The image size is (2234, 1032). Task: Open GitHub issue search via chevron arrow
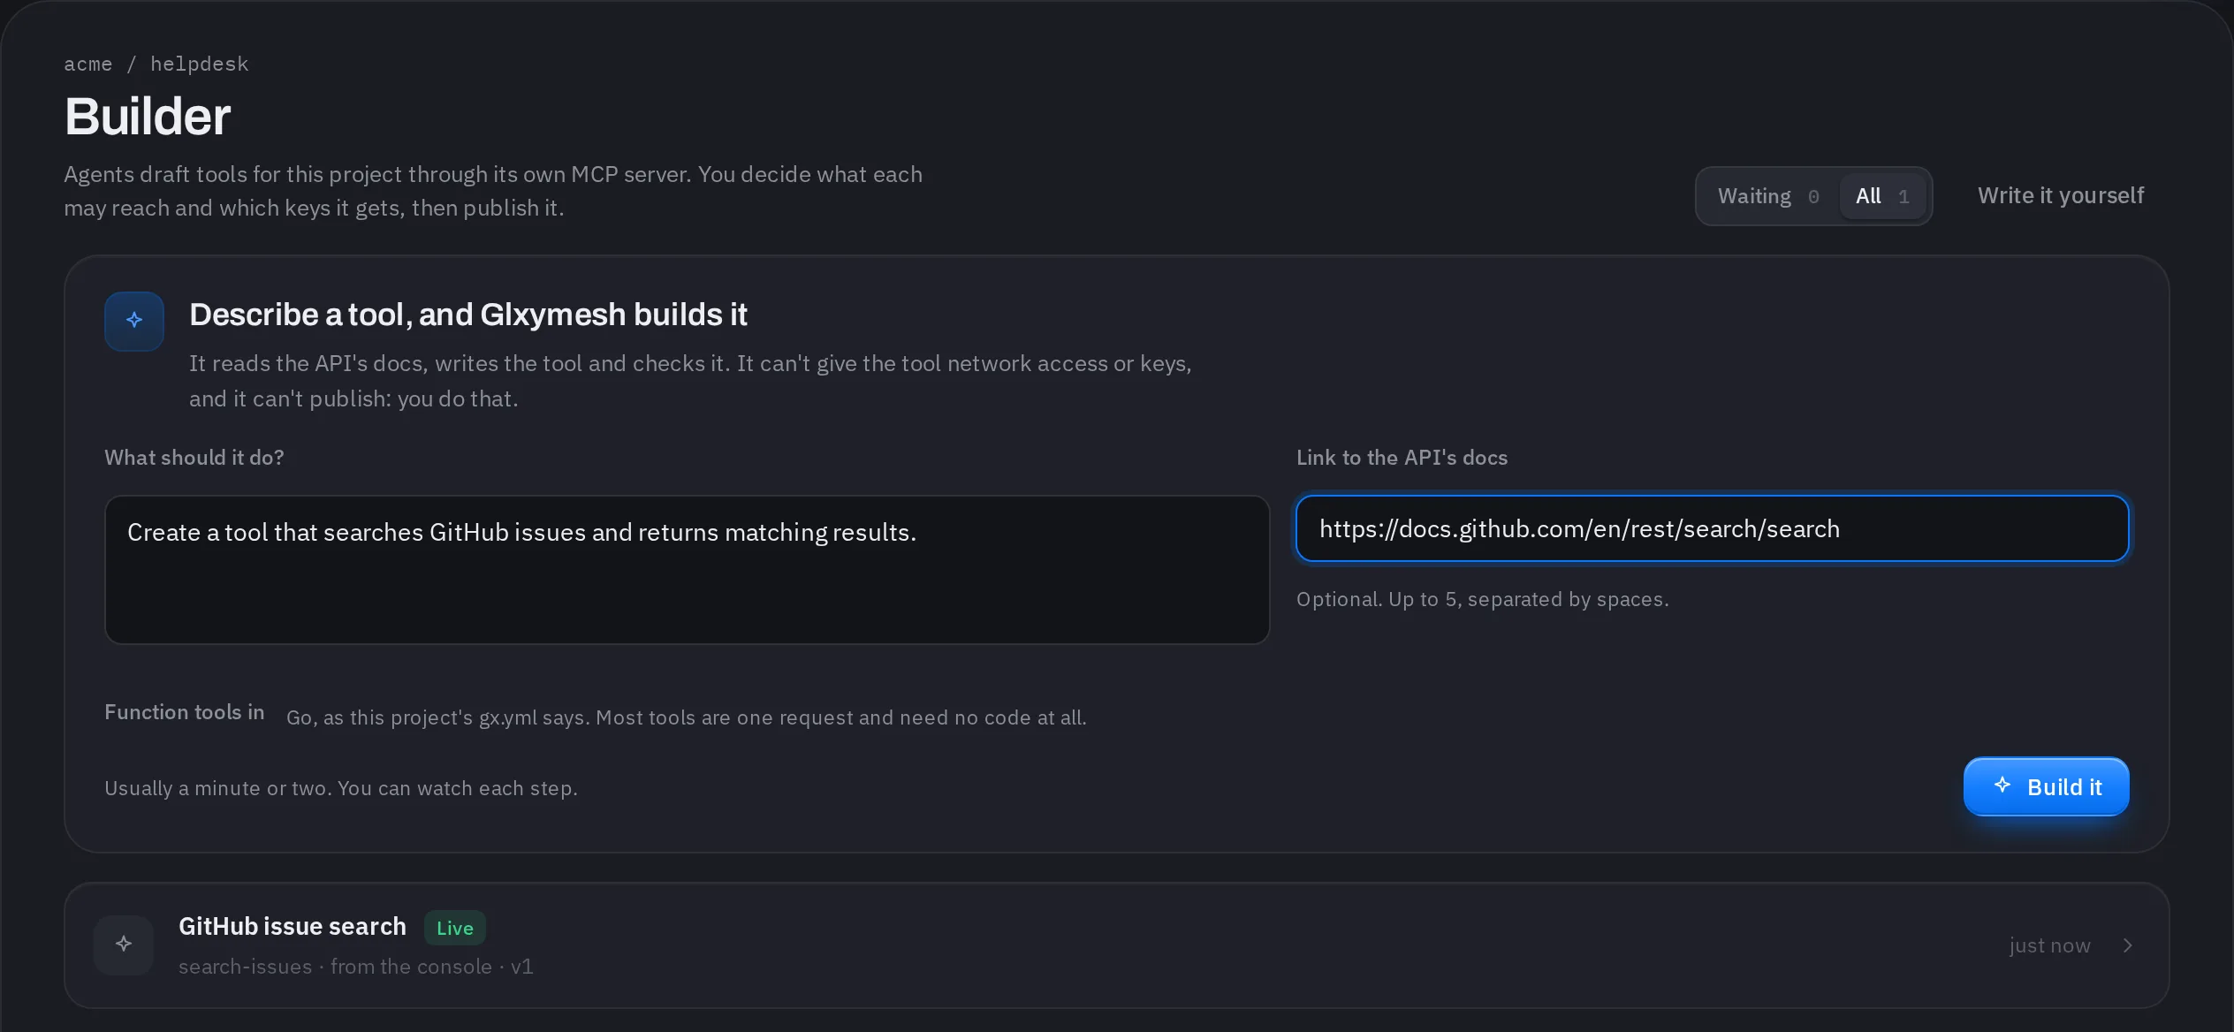[2128, 945]
